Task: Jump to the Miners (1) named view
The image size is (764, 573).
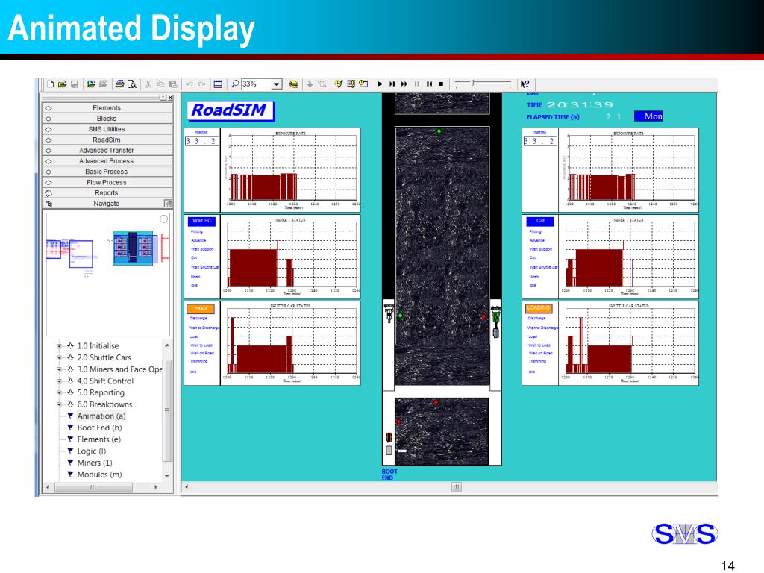Action: pyautogui.click(x=95, y=463)
